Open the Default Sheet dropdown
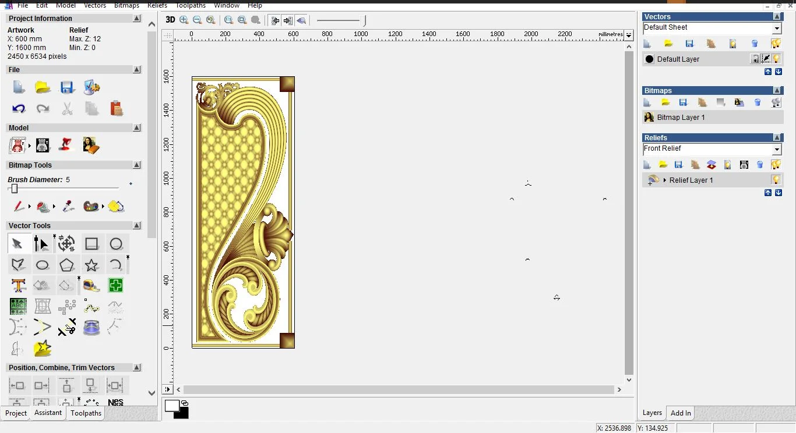 [777, 29]
